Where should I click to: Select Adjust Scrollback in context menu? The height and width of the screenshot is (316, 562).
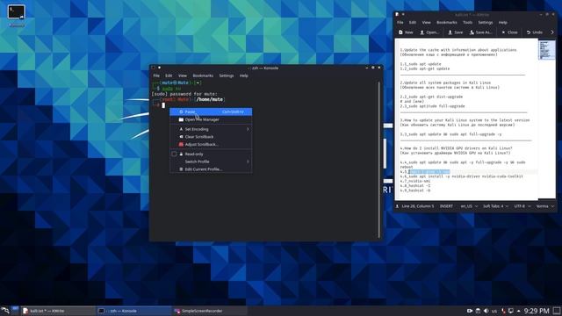tap(211, 144)
